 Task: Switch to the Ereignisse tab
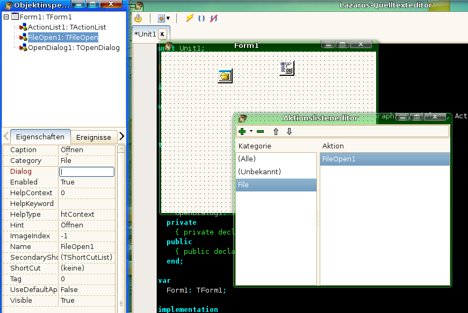point(93,137)
